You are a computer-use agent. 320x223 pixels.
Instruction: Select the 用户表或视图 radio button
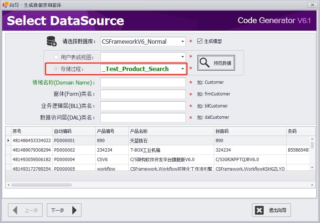pos(56,57)
